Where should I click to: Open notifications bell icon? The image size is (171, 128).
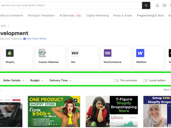click(x=157, y=5)
